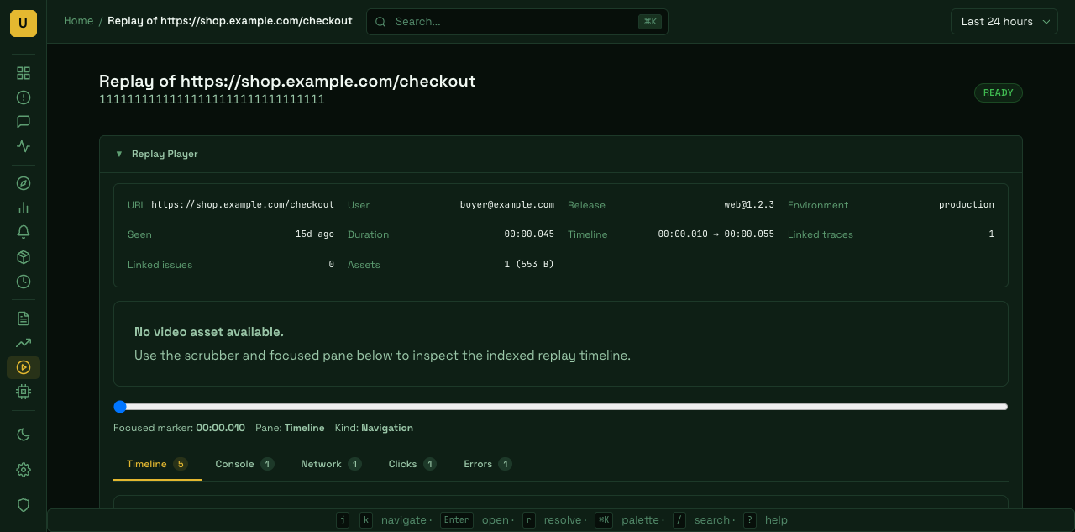Click the shield icon at sidebar bottom

[x=24, y=505]
